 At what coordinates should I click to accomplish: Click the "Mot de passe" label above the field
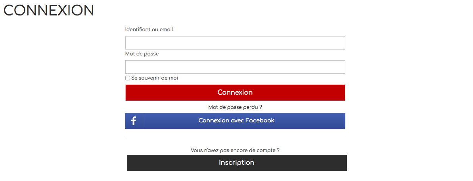142,54
